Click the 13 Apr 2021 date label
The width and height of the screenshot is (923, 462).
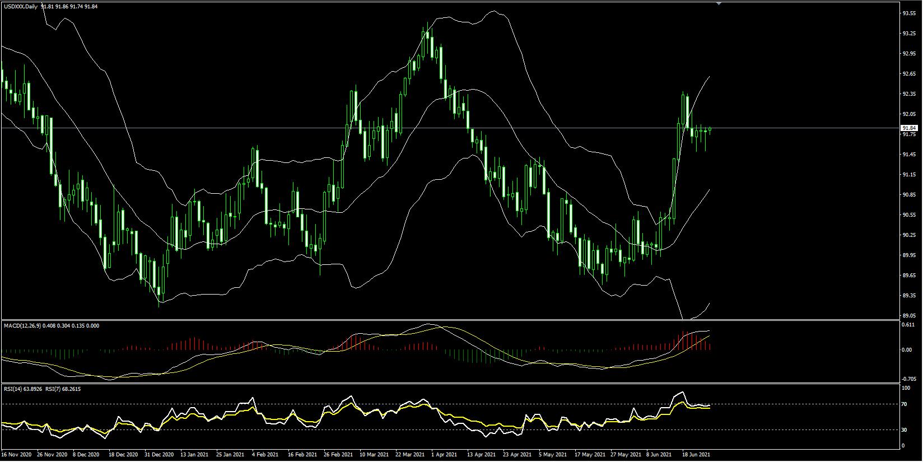click(481, 455)
